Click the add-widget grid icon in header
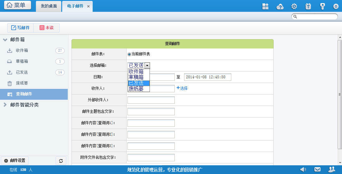Image resolution: width=342 pixels, height=174 pixels. [x=265, y=7]
